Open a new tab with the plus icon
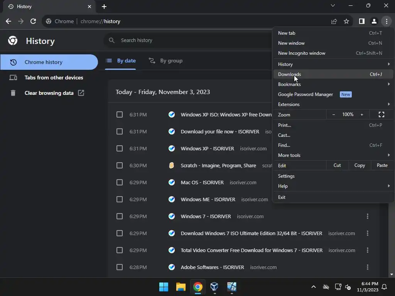 (x=104, y=7)
